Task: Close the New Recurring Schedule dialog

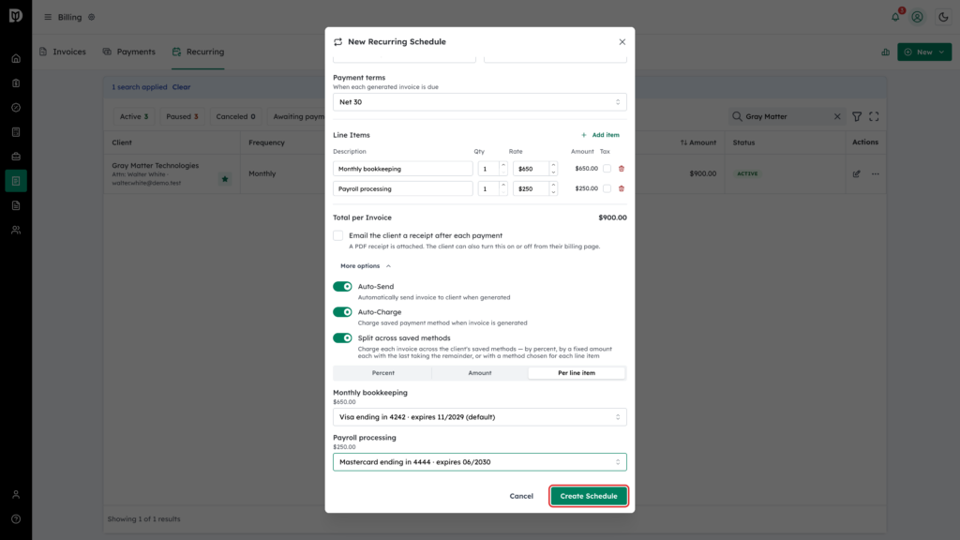Action: click(622, 41)
